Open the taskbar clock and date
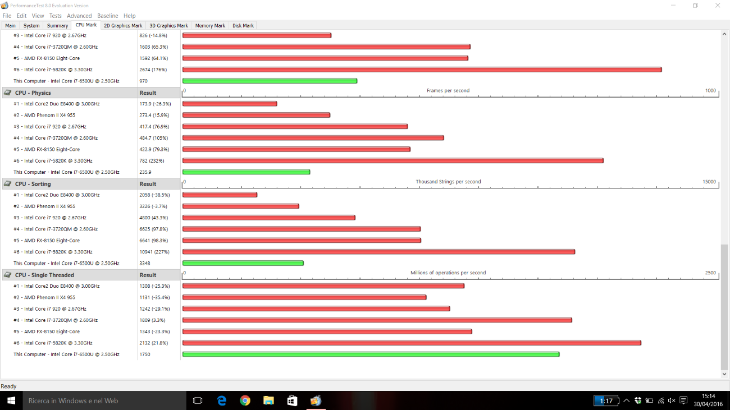730x410 pixels. pos(709,400)
